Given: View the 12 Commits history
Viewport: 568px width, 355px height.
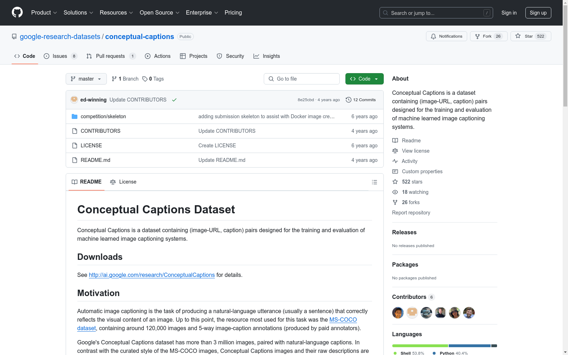Looking at the screenshot, I should [x=361, y=100].
